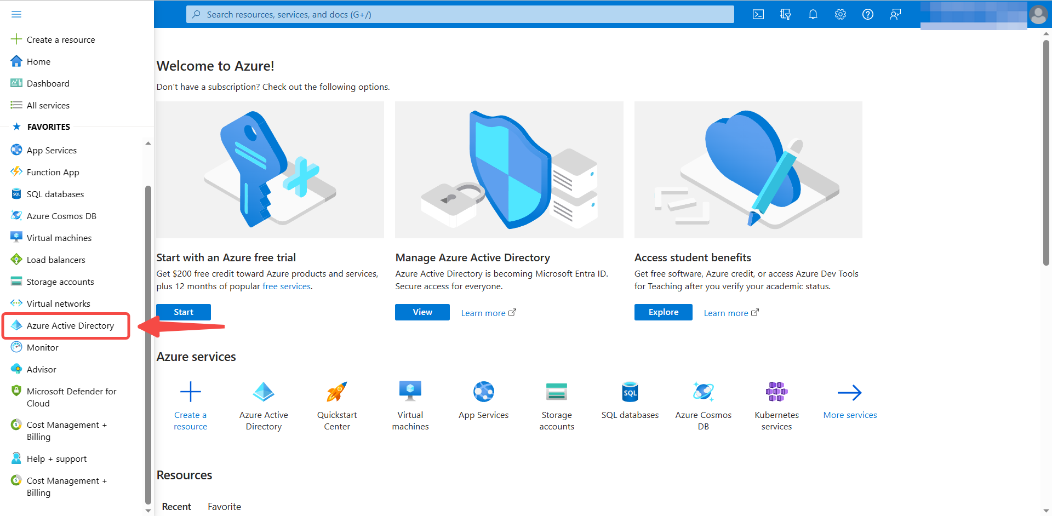This screenshot has height=516, width=1052.
Task: Click the sidebar scroll up arrow
Action: (x=148, y=144)
